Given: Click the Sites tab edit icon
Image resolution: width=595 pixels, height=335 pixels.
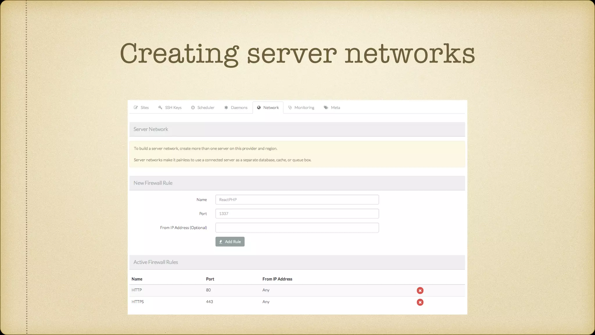Looking at the screenshot, I should (136, 108).
